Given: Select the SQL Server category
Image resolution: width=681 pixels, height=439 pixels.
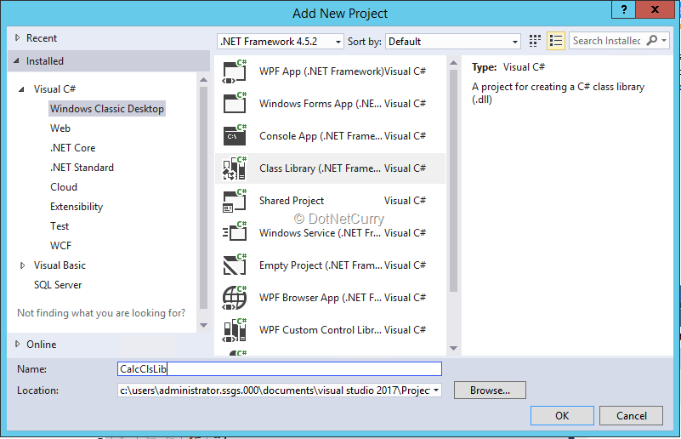Looking at the screenshot, I should 58,285.
